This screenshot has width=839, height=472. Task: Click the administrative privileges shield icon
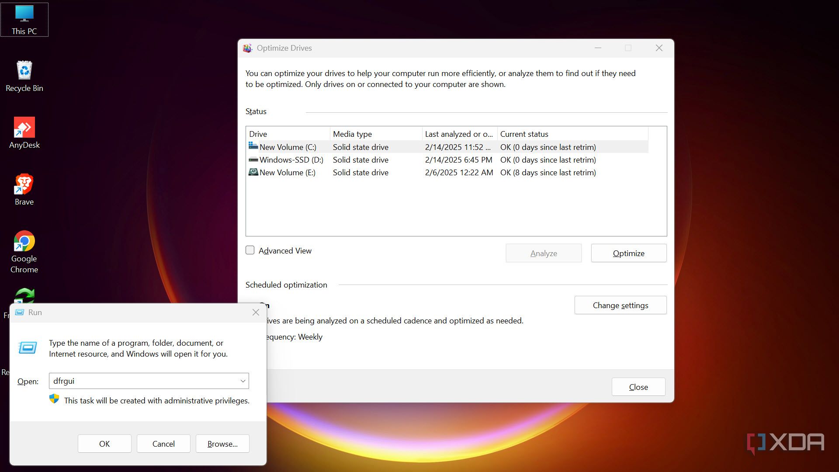(x=54, y=399)
